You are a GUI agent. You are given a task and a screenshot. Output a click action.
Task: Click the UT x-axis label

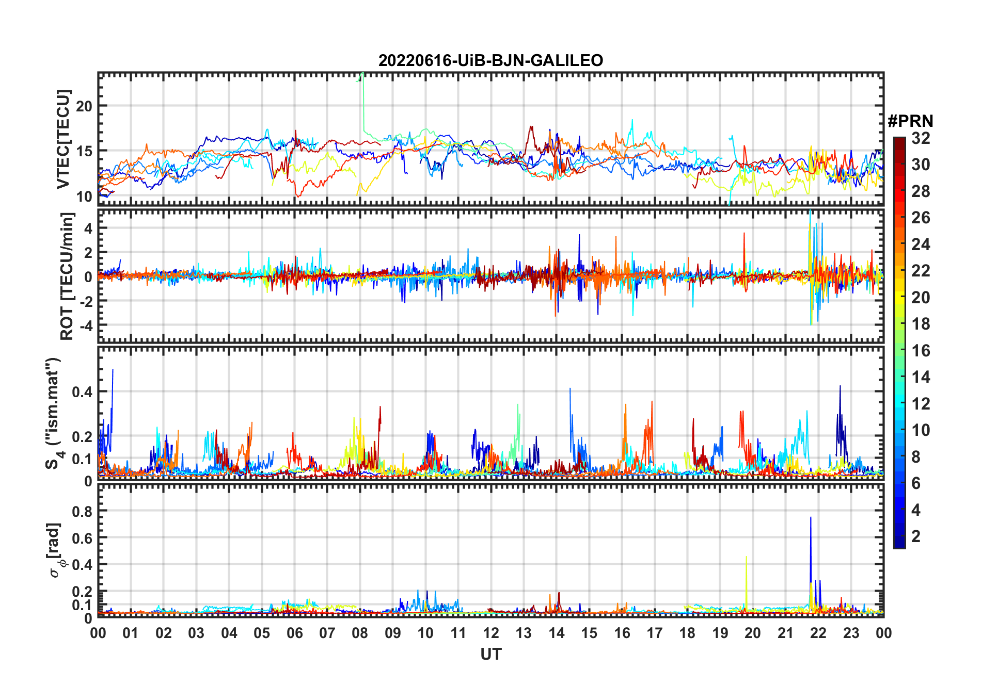(490, 654)
